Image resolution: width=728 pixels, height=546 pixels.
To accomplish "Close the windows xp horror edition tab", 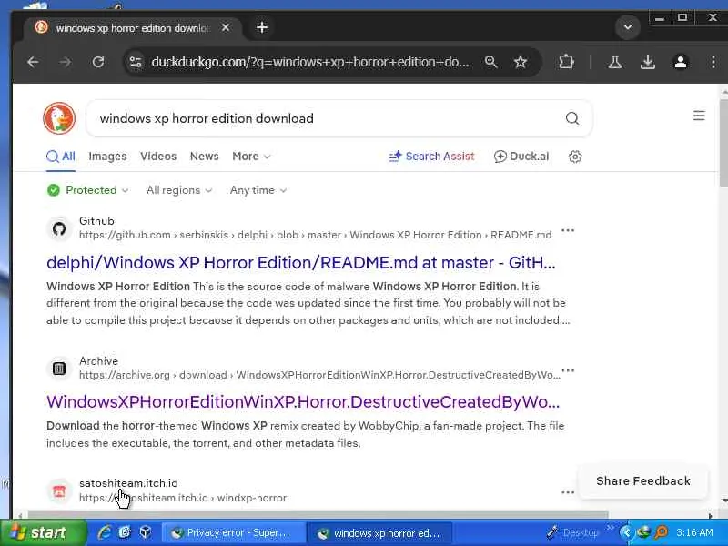I will click(226, 28).
